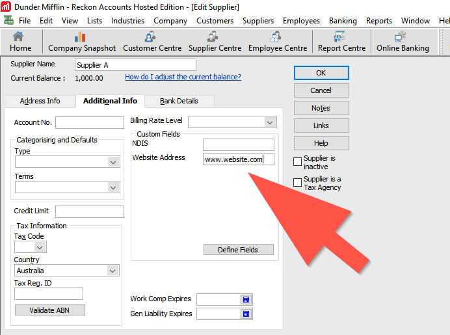Expand the Terms dropdown
The image size is (450, 335).
[113, 187]
